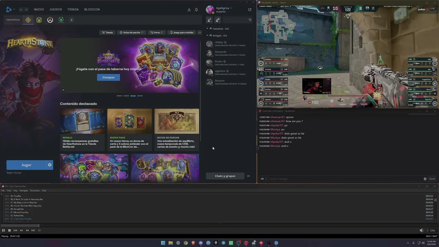Go forward in Battle.net navigation
The height and width of the screenshot is (247, 439).
click(x=26, y=10)
